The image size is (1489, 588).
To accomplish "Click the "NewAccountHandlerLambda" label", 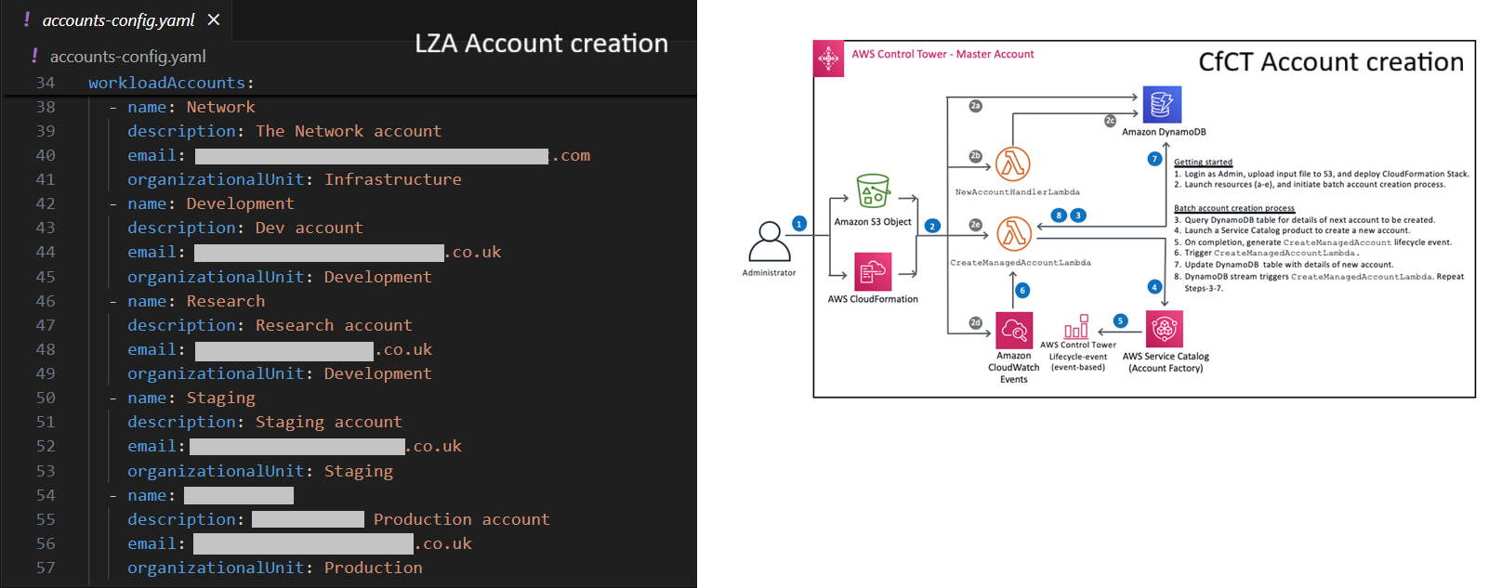I will (x=1018, y=192).
